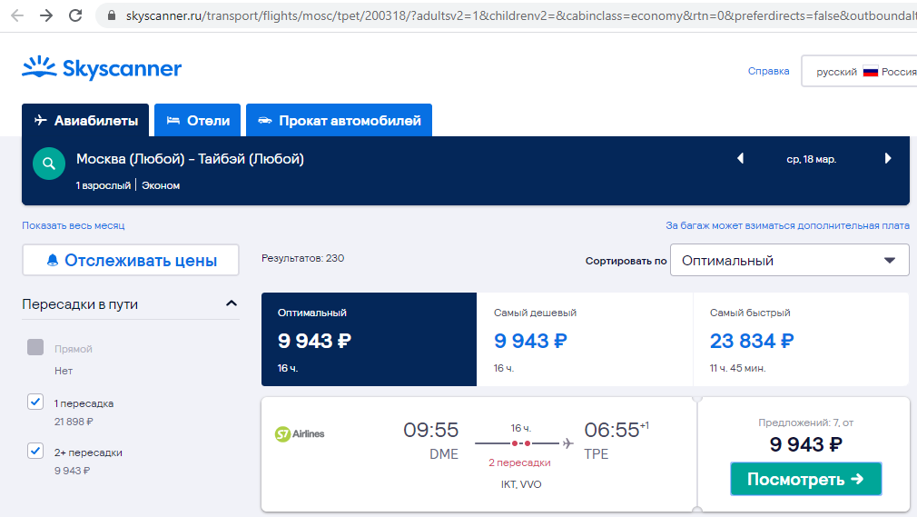The image size is (917, 517).
Task: Click the Skyscanner logo
Action: [102, 69]
